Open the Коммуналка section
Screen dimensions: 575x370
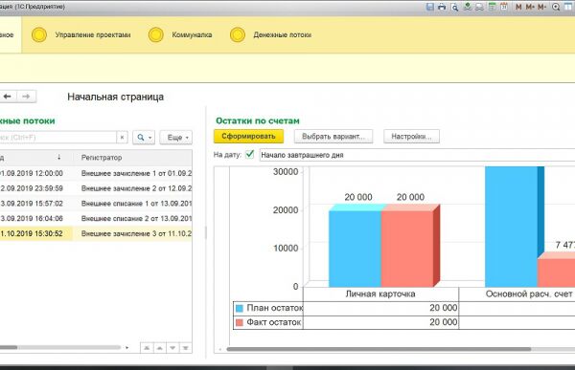192,34
